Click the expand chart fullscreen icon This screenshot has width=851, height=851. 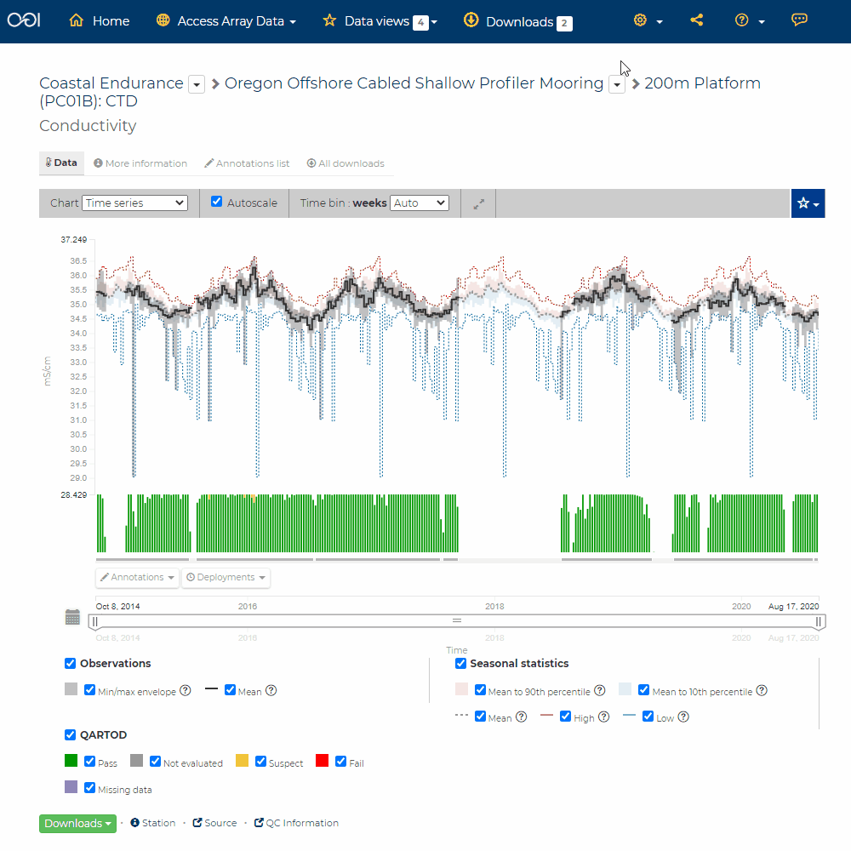479,203
